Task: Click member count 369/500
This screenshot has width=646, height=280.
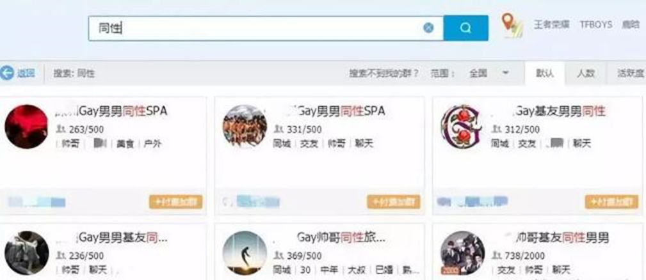Action: [x=305, y=256]
